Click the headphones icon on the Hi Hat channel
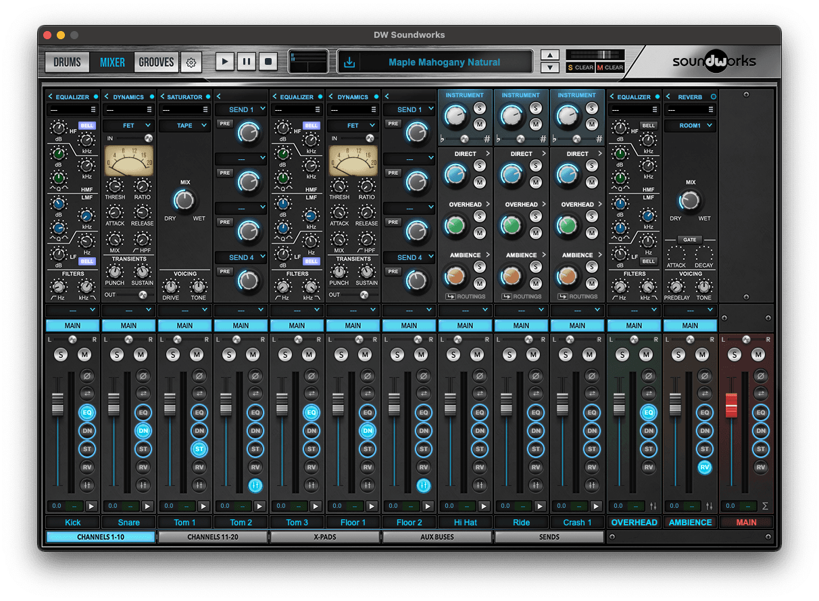Viewport: 819px width, 601px height. 480,485
